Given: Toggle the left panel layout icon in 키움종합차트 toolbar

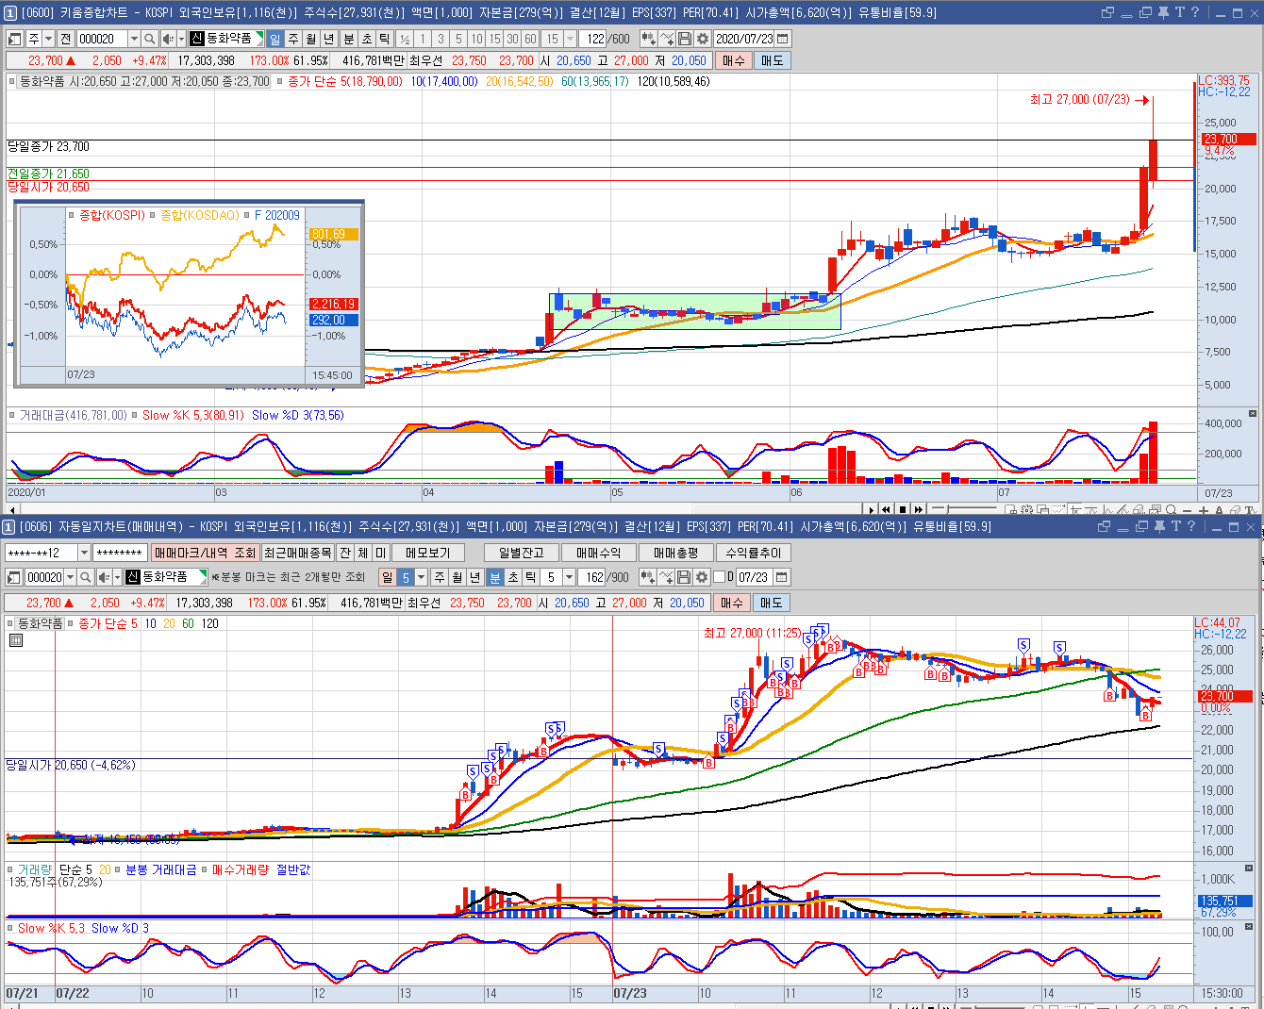Looking at the screenshot, I should [x=14, y=39].
